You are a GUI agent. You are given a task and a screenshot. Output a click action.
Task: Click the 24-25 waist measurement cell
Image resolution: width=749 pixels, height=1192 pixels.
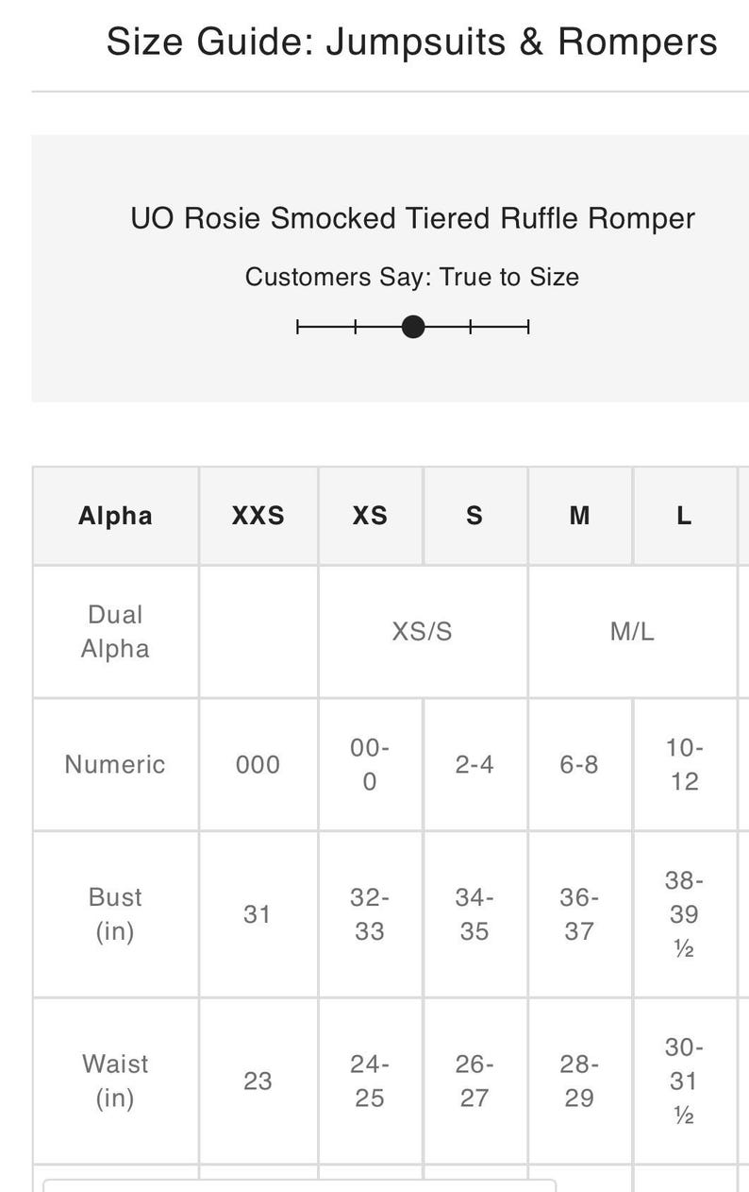371,1081
